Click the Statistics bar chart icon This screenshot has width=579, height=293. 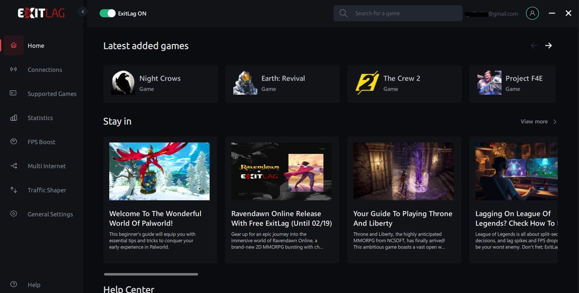[x=14, y=118]
